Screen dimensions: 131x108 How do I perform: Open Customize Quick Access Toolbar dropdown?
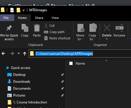24,10
